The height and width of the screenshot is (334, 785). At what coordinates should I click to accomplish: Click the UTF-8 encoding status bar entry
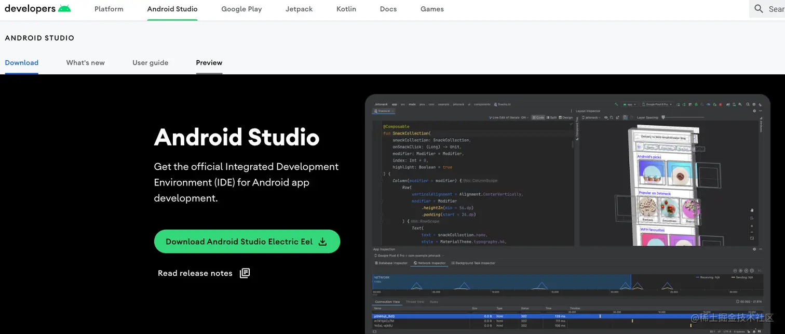[726, 331]
